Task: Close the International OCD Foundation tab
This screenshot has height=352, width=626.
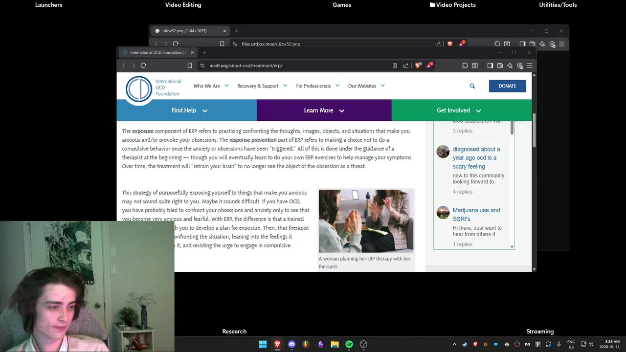Action: click(x=192, y=52)
